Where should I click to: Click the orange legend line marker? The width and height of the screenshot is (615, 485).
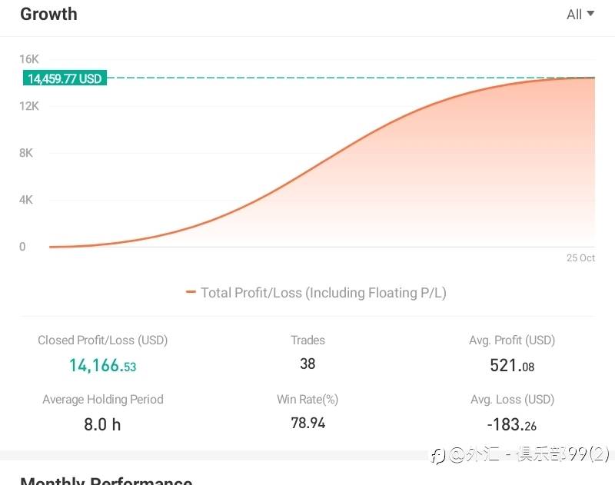[191, 292]
